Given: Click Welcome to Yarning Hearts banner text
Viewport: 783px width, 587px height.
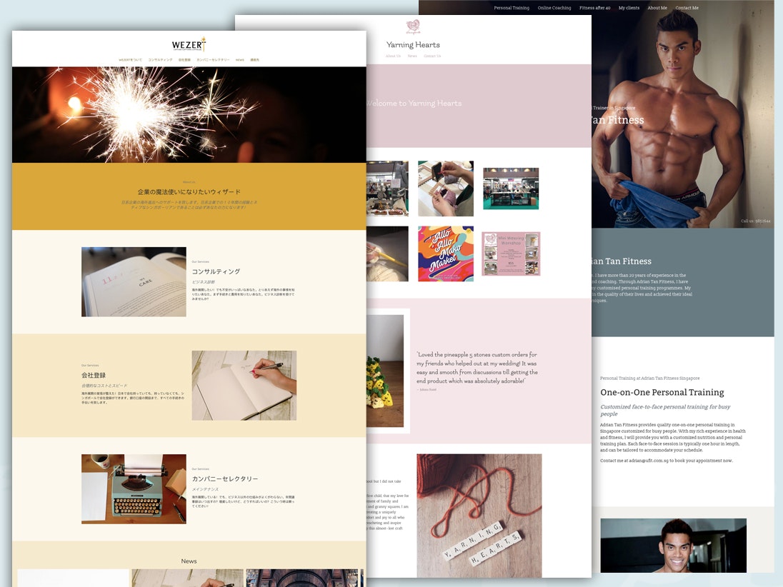Looking at the screenshot, I should pyautogui.click(x=414, y=104).
